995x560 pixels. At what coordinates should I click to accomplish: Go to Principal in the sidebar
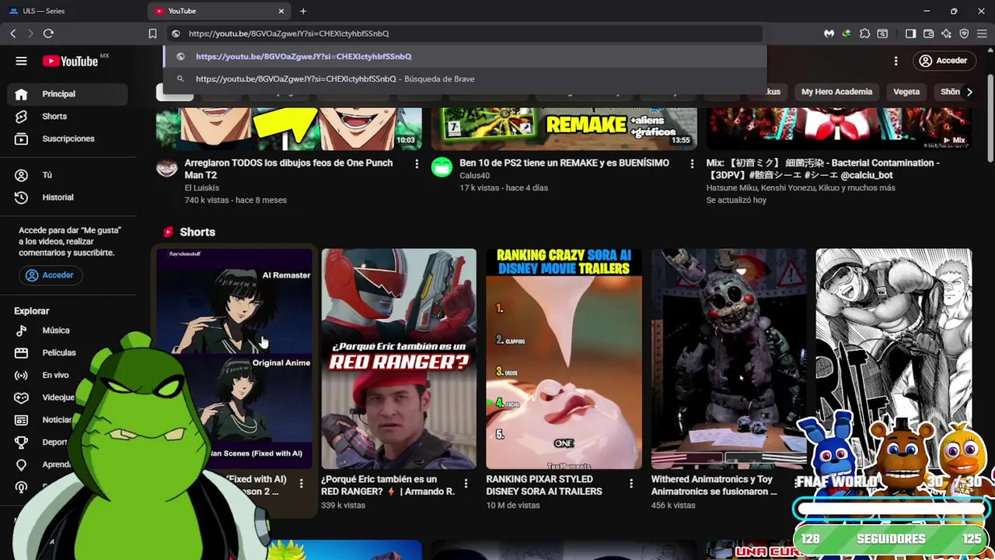(x=68, y=94)
